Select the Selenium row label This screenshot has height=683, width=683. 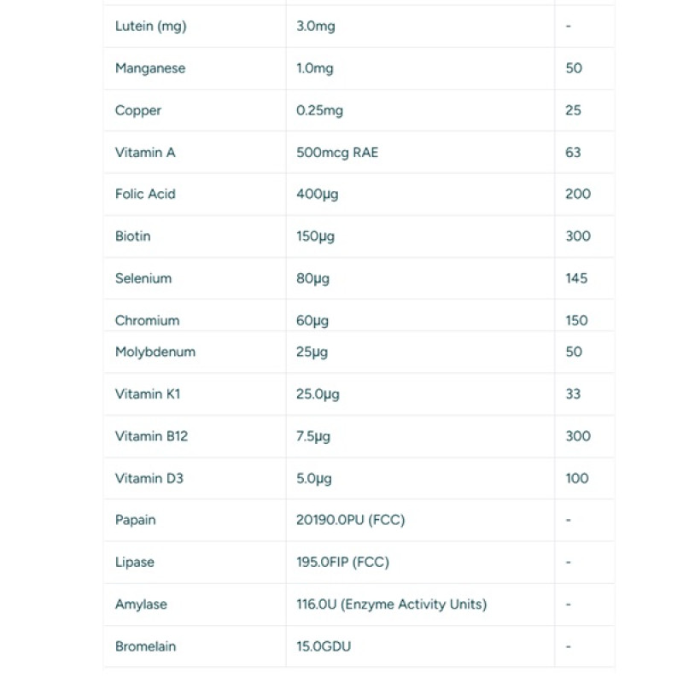click(x=143, y=278)
